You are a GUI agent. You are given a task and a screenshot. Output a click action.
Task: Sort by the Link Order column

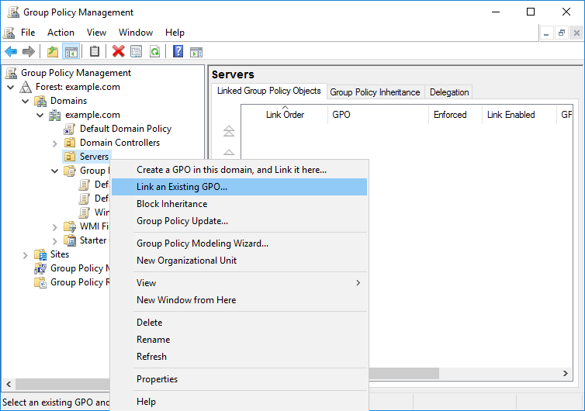(285, 115)
